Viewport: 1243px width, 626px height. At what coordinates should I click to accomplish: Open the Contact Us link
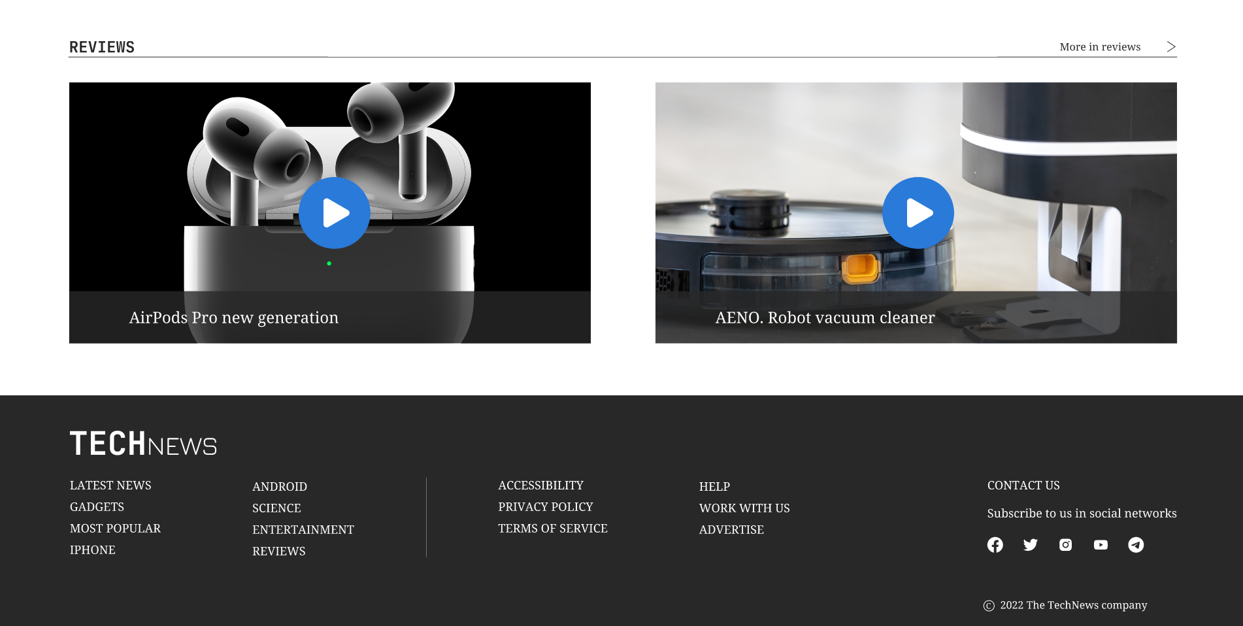(1023, 486)
